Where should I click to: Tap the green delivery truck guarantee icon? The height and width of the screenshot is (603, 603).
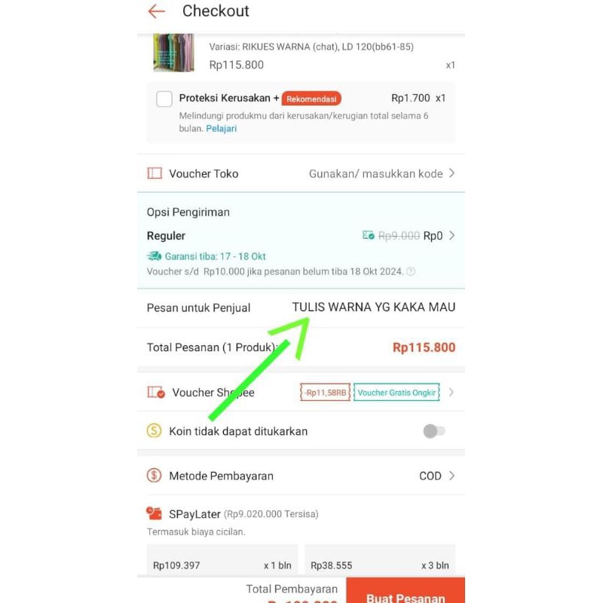[x=155, y=256]
